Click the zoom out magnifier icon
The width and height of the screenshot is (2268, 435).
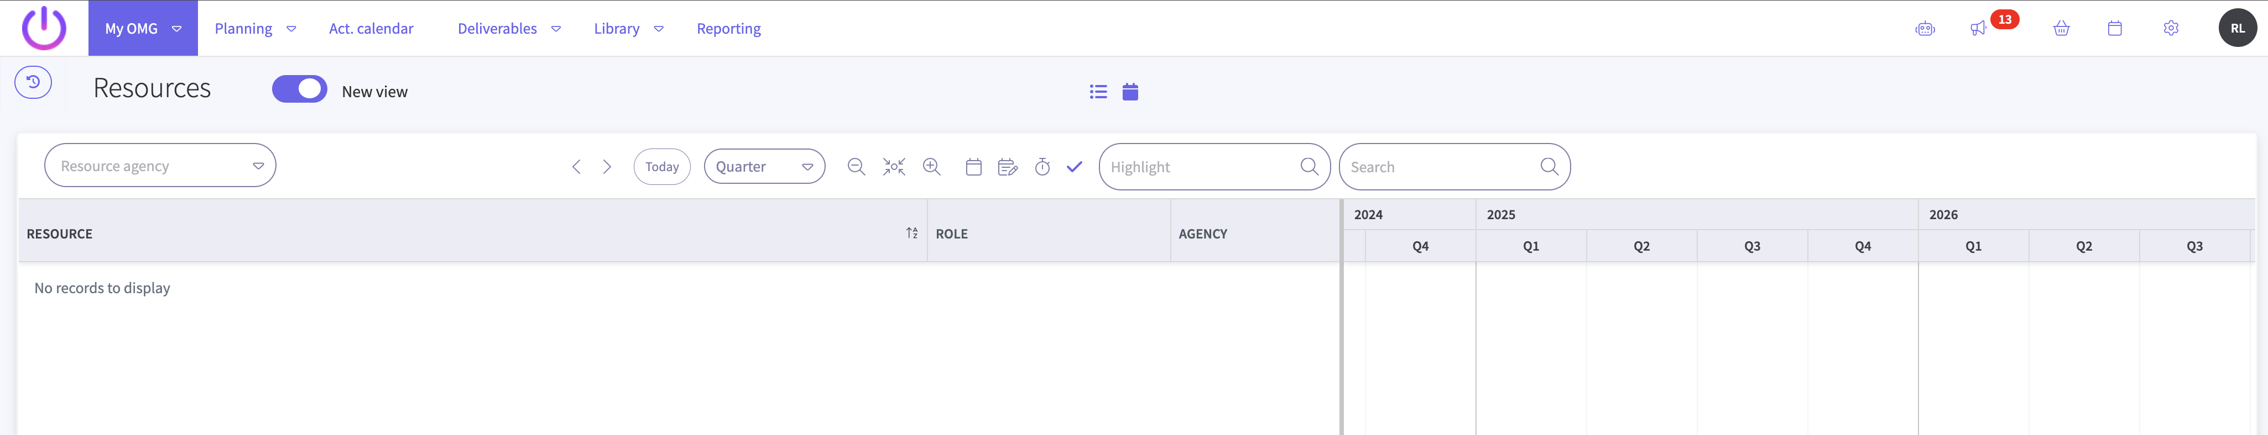856,167
